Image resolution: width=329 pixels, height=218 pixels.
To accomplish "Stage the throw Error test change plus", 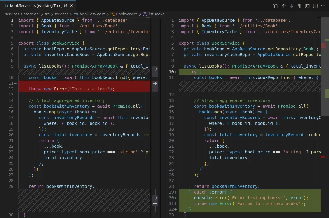I will pos(155,89).
